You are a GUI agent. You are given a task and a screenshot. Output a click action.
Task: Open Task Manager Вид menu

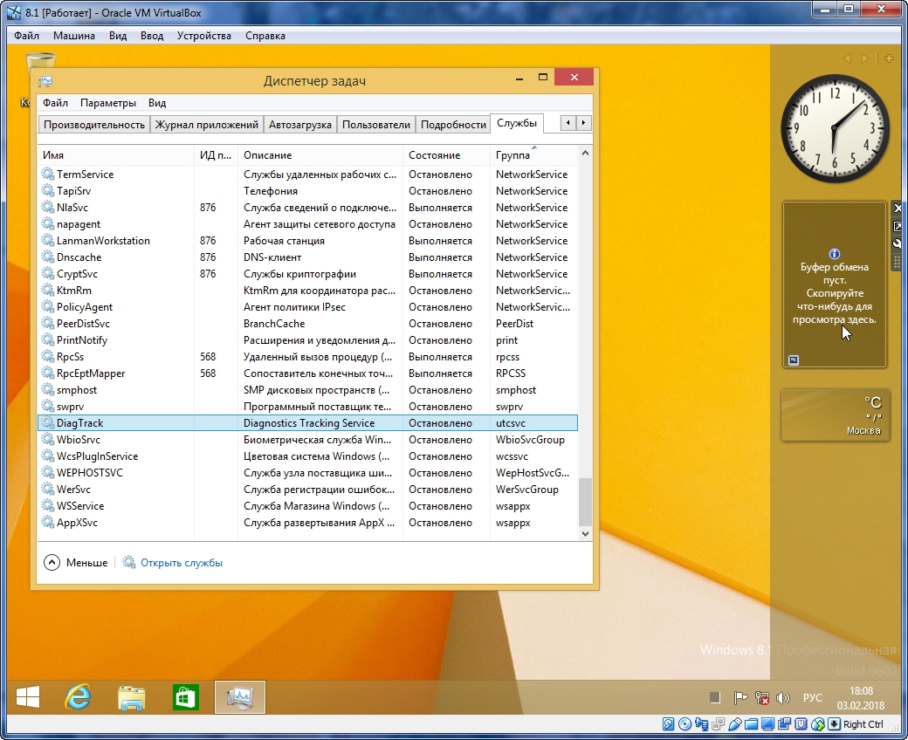(x=157, y=103)
